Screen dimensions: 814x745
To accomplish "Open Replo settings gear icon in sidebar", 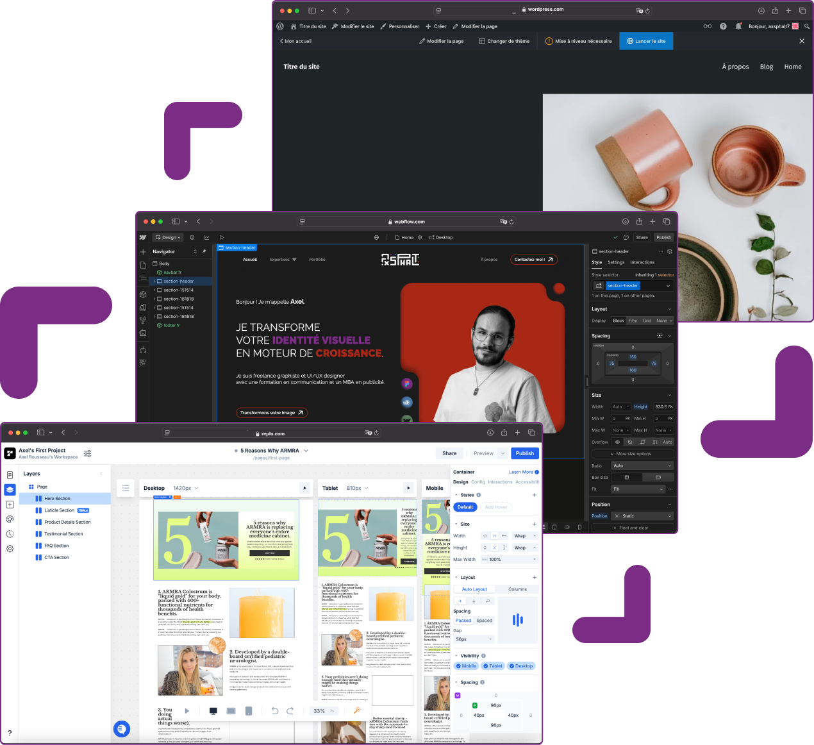I will pos(10,549).
